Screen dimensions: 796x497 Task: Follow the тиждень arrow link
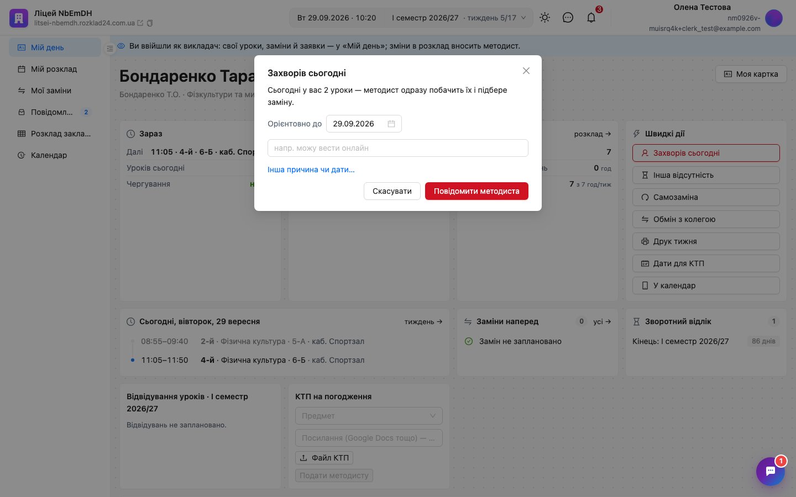(423, 321)
